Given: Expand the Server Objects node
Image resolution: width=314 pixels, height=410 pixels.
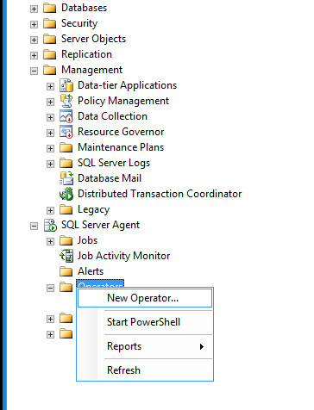Looking at the screenshot, I should (34, 40).
